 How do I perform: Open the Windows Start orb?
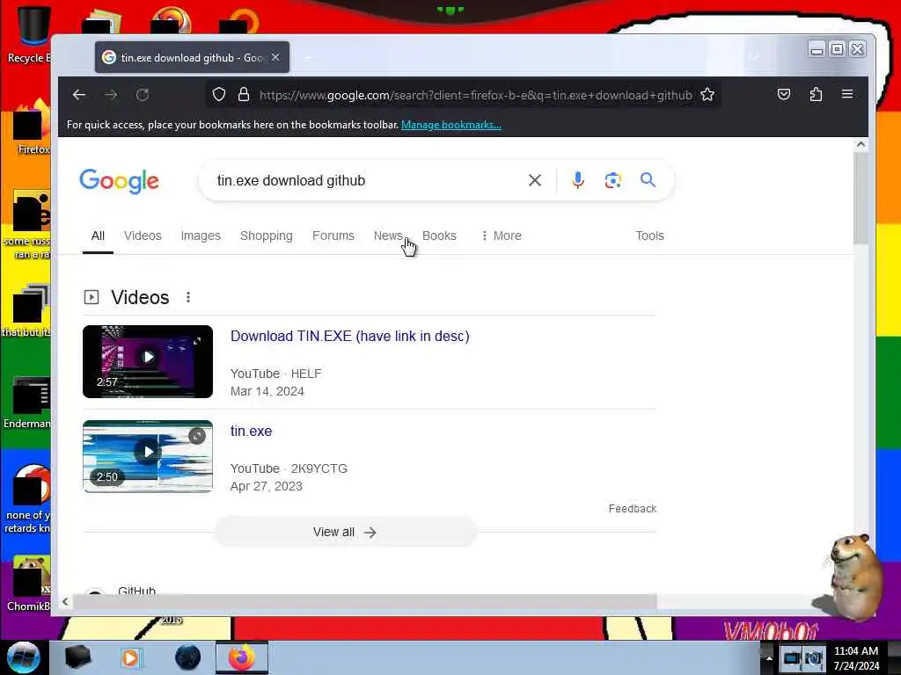coord(24,657)
